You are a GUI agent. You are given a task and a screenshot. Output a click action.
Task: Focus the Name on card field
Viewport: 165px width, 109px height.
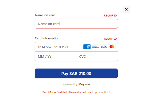tap(76, 24)
